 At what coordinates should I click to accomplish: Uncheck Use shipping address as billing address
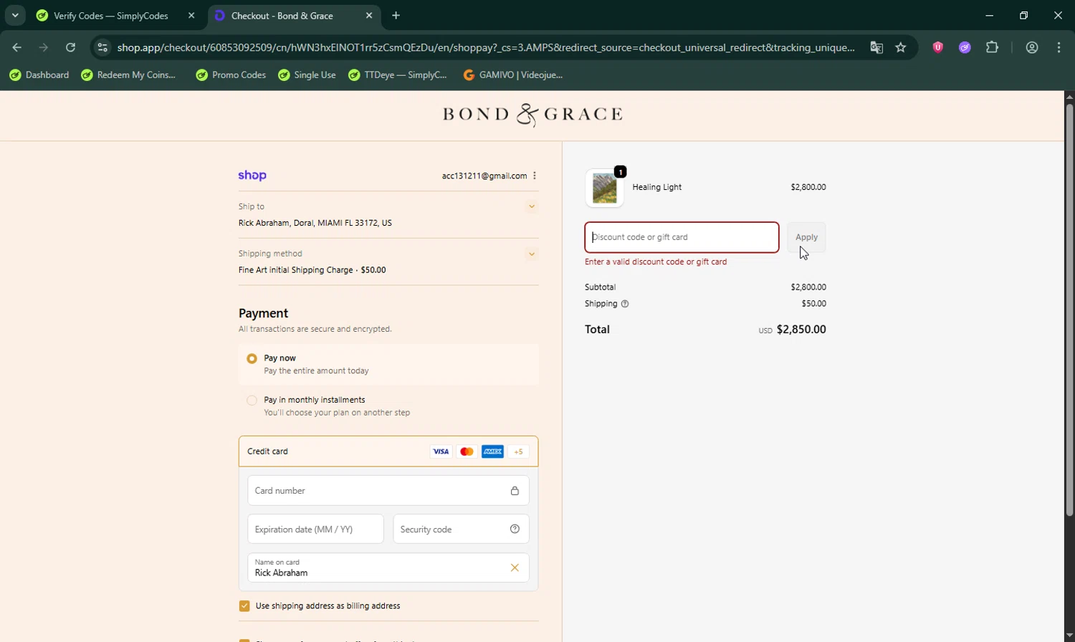pos(244,606)
